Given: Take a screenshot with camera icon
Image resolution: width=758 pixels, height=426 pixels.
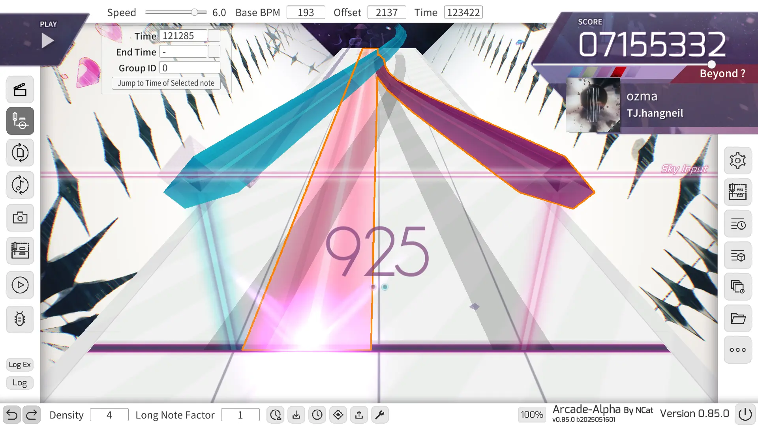Looking at the screenshot, I should pos(20,218).
